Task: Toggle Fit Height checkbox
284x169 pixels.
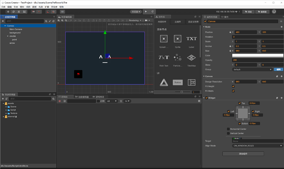Action: [233, 86]
